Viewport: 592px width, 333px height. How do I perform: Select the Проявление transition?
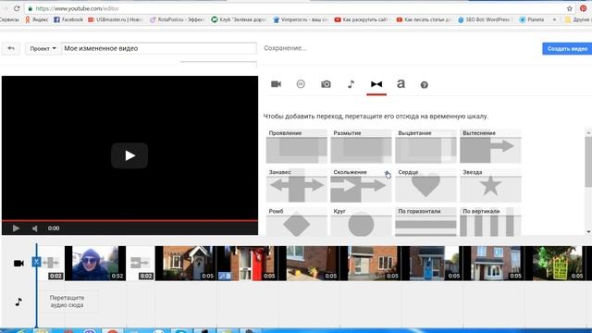click(296, 146)
